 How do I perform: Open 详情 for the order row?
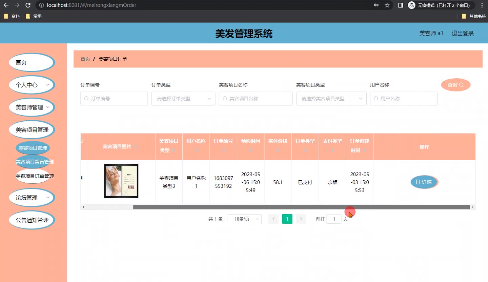424,182
